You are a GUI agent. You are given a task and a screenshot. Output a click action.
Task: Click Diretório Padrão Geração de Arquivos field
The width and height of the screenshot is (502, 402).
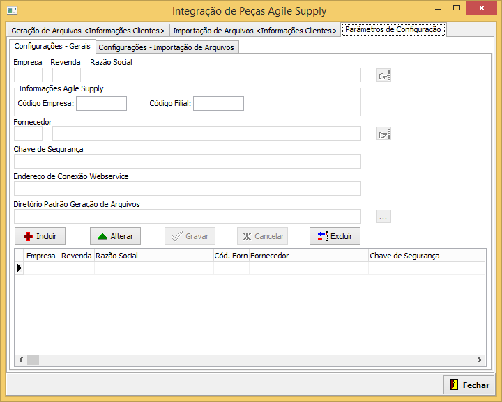pyautogui.click(x=188, y=216)
